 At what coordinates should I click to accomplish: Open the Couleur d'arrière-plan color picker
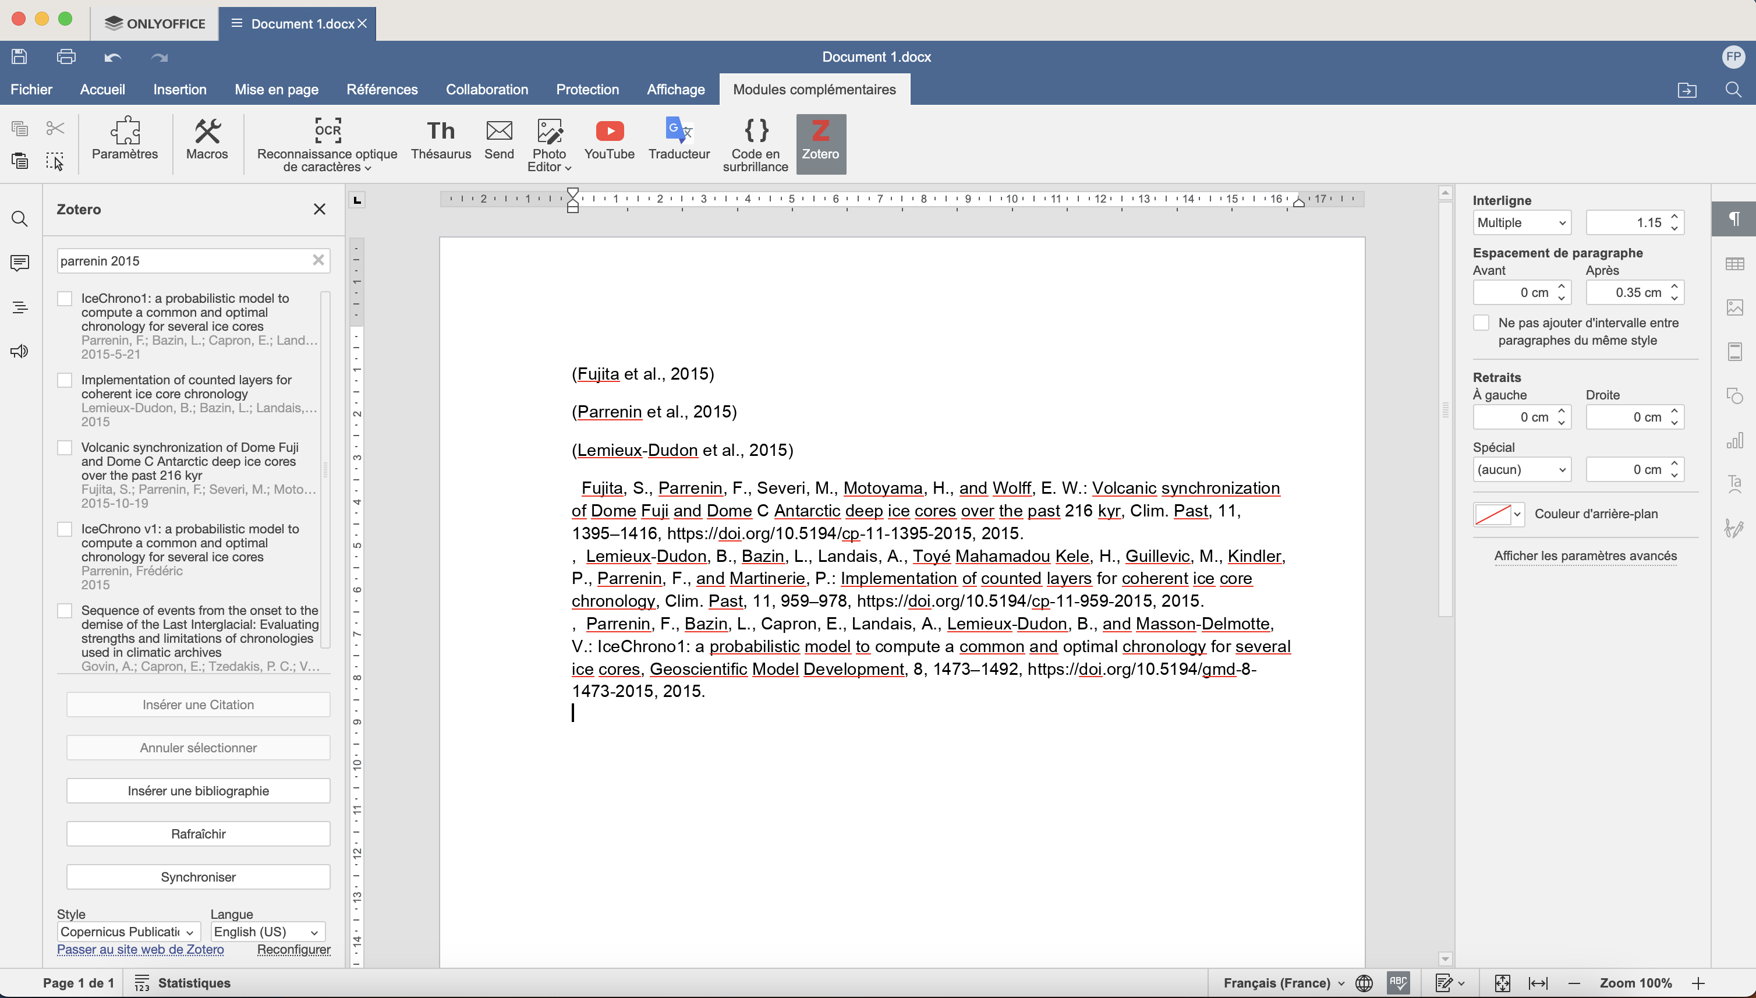tap(1497, 514)
